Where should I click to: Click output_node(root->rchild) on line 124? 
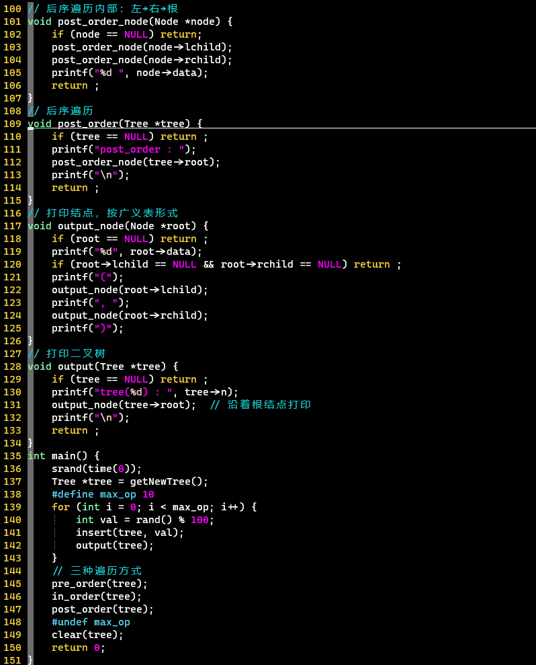click(130, 315)
